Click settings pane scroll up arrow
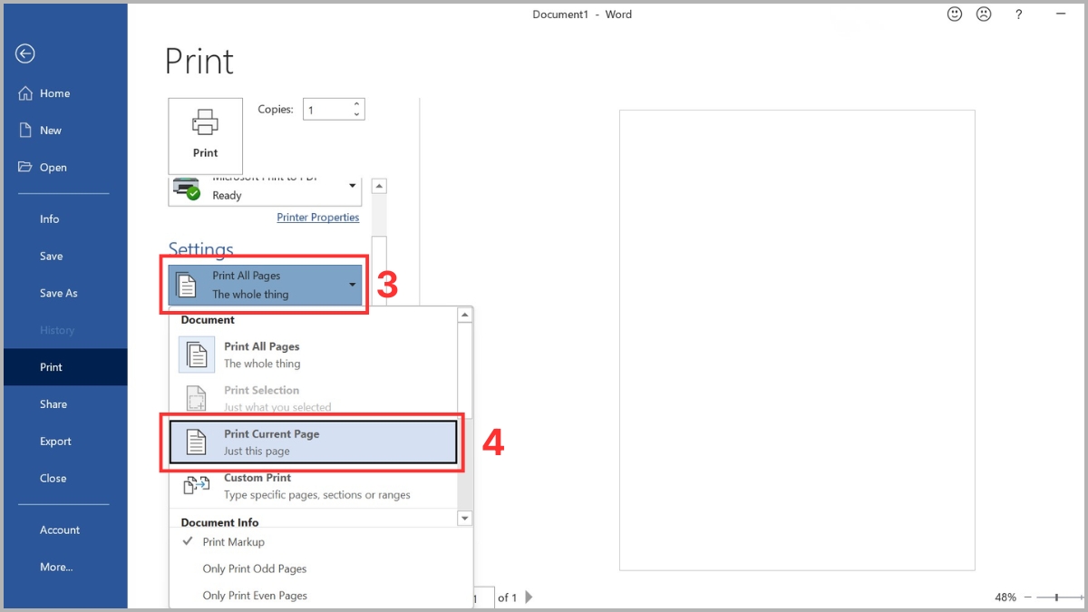1088x612 pixels. click(380, 186)
